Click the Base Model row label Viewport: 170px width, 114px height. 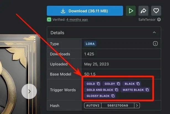point(61,74)
